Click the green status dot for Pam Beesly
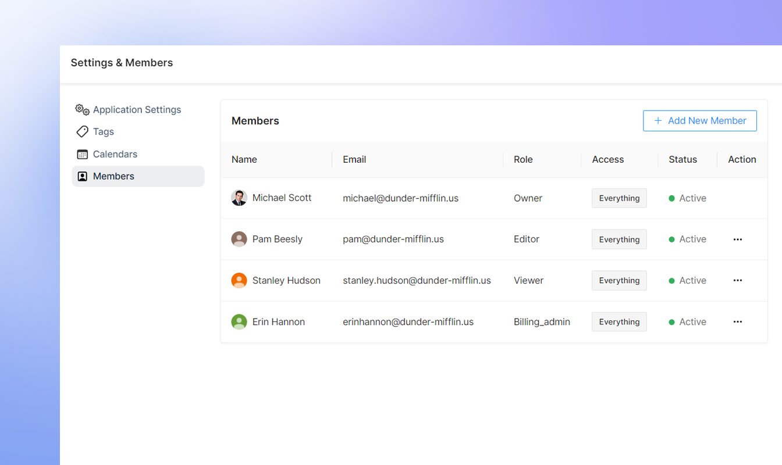This screenshot has width=782, height=465. point(671,239)
